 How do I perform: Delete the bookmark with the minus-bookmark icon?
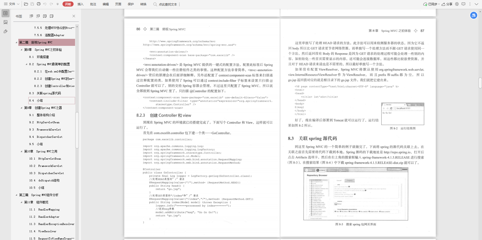coord(51,16)
